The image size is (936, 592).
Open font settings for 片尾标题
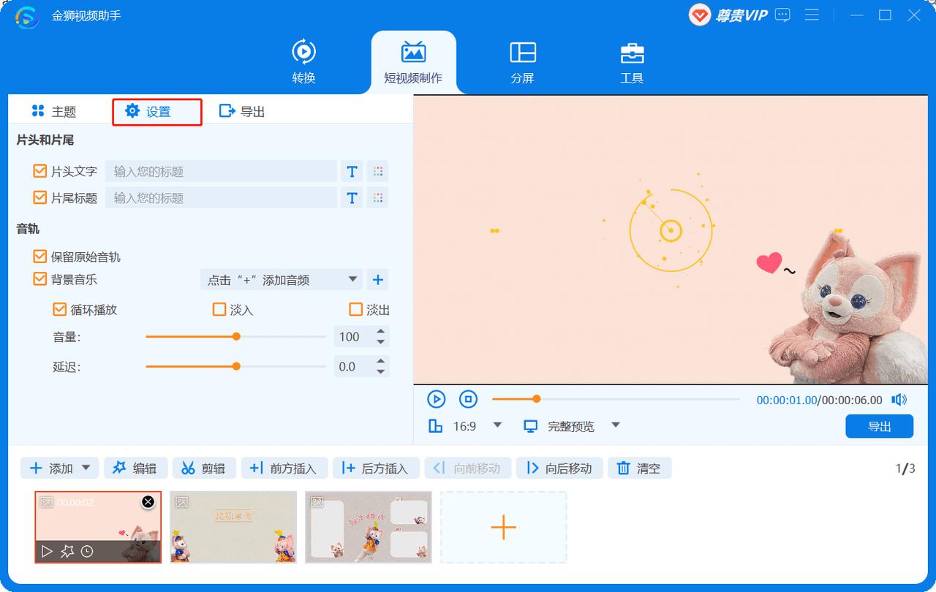pos(352,197)
